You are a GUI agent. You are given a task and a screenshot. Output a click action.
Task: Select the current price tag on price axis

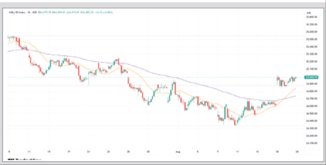(311, 77)
